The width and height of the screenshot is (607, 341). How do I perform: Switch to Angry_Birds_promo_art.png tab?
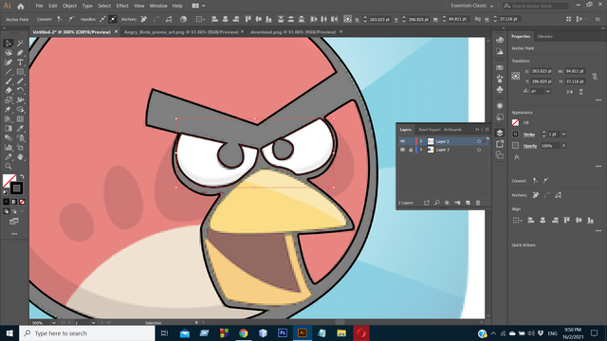(181, 32)
